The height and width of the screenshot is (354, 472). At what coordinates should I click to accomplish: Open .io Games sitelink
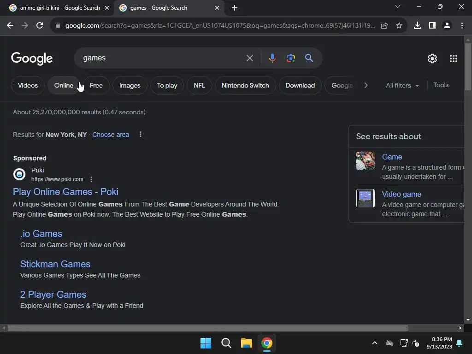tap(41, 234)
